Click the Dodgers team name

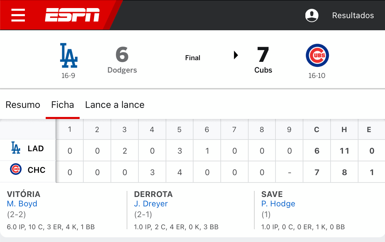122,70
